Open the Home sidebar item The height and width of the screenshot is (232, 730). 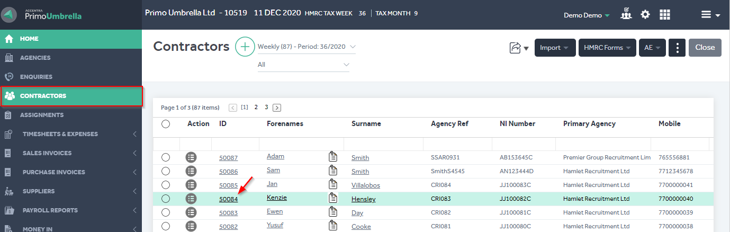71,39
